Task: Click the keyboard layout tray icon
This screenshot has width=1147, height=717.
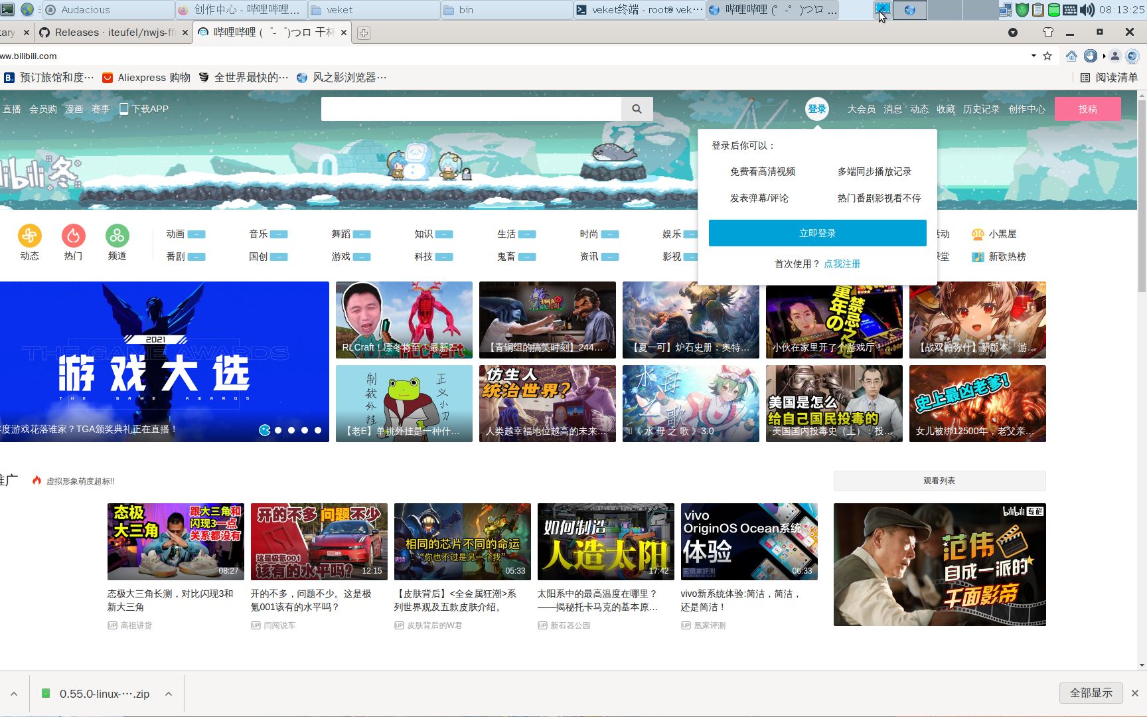Action: [1070, 9]
